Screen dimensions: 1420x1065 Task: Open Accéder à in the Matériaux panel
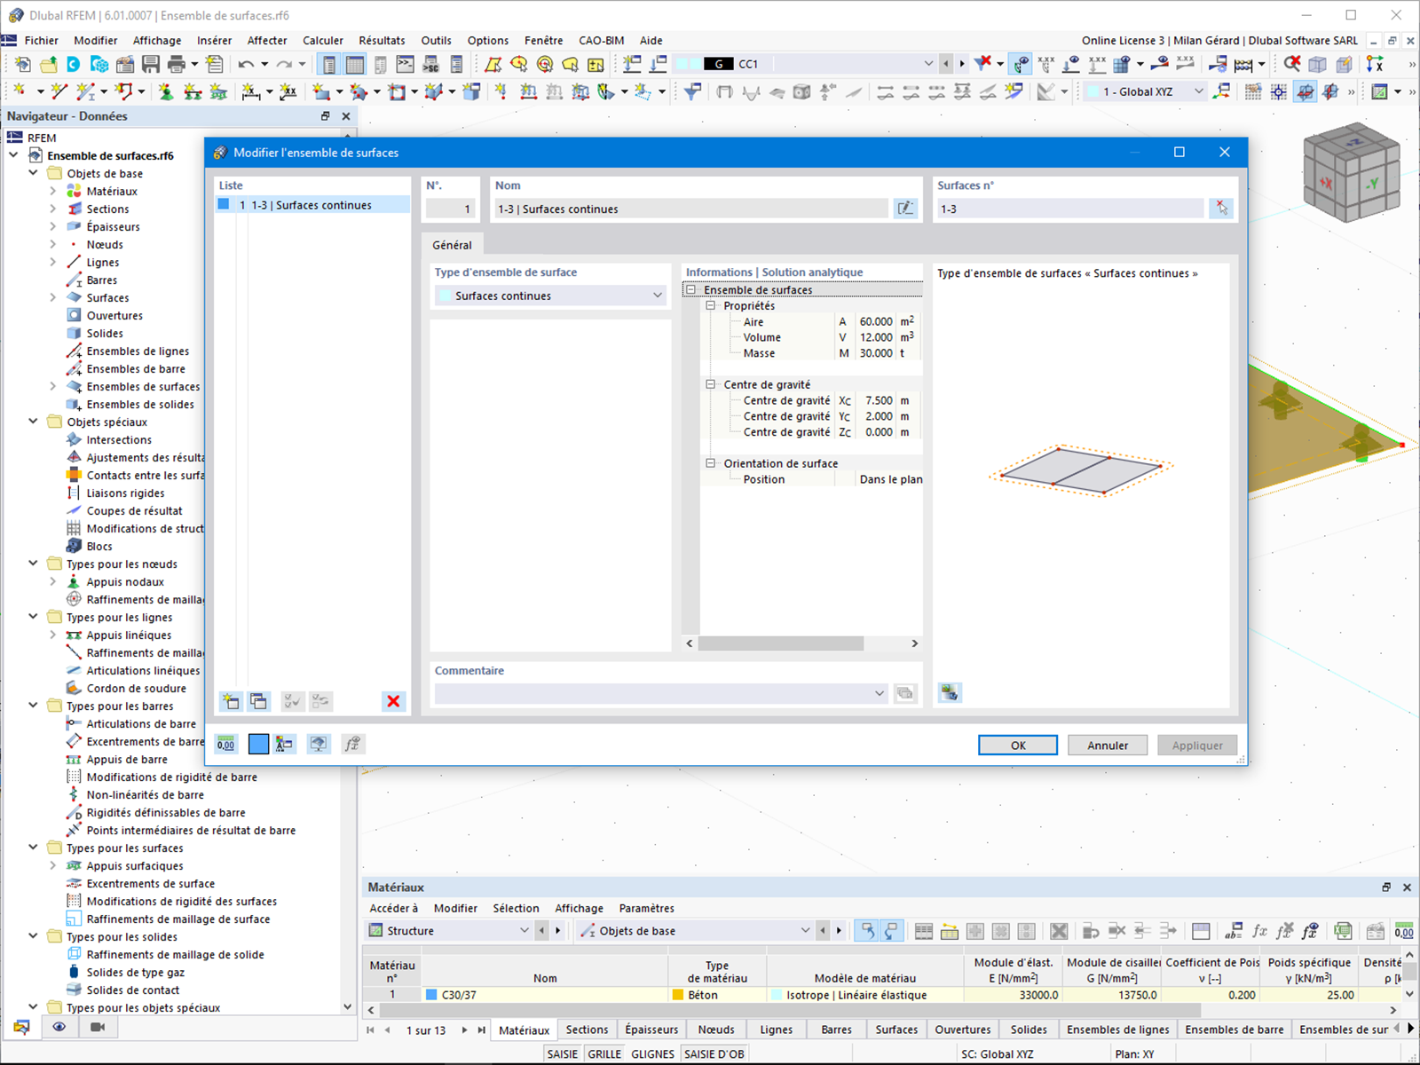[393, 909]
